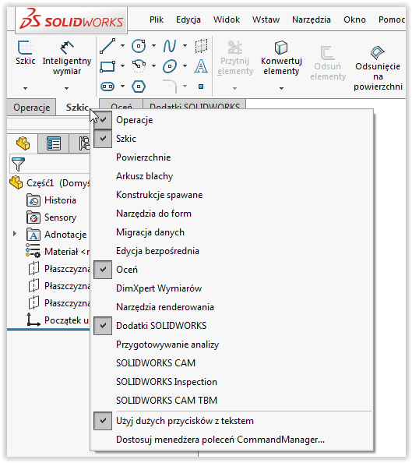The image size is (412, 463).
Task: Open the Pomoc menu
Action: click(x=391, y=19)
